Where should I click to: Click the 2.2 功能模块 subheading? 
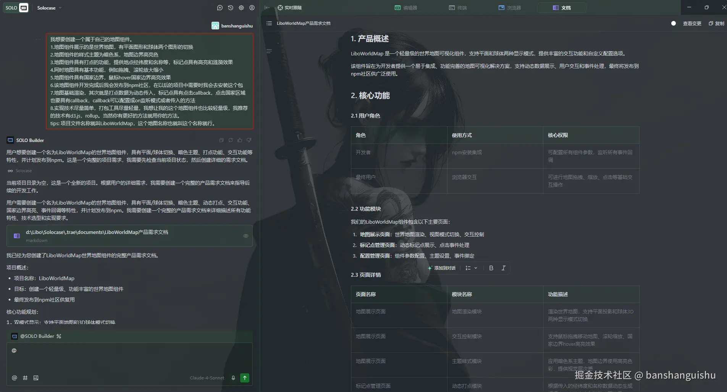(x=366, y=209)
